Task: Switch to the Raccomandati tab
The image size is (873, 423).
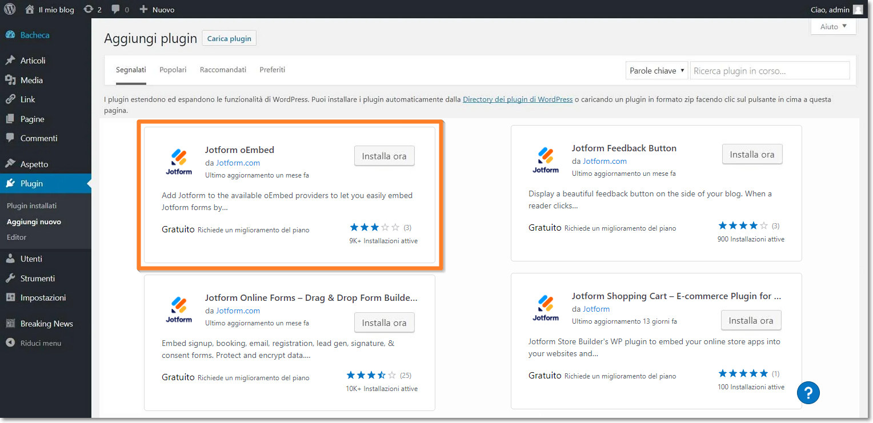Action: (x=223, y=70)
